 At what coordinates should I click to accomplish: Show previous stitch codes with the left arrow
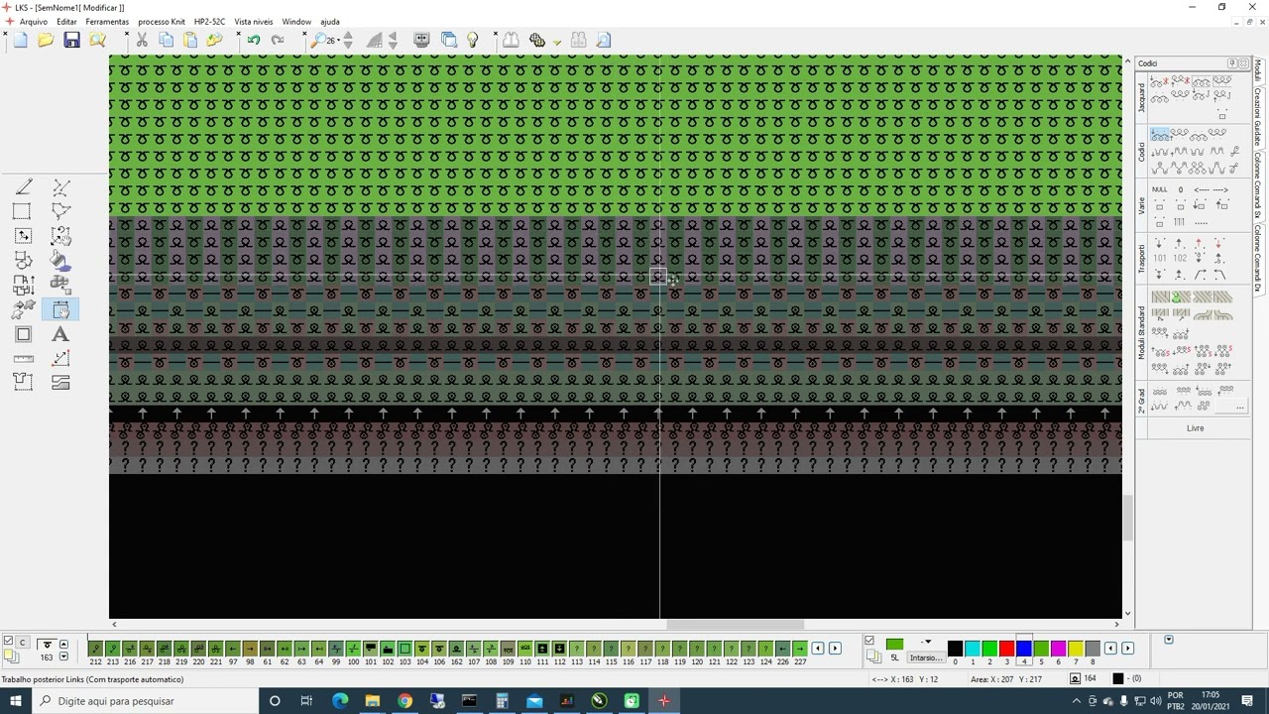click(x=818, y=649)
